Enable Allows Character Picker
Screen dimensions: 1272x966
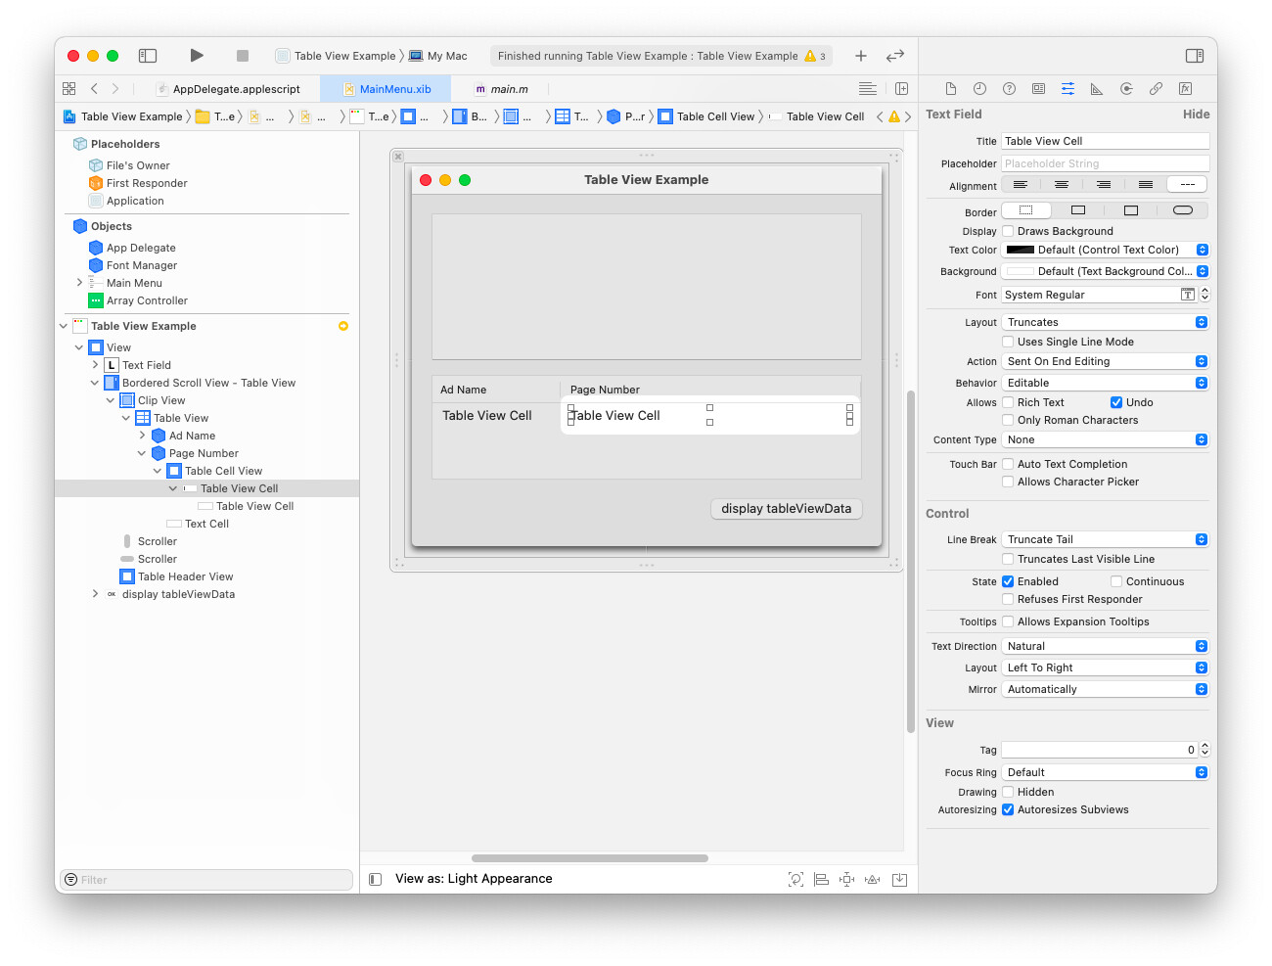pyautogui.click(x=1008, y=482)
